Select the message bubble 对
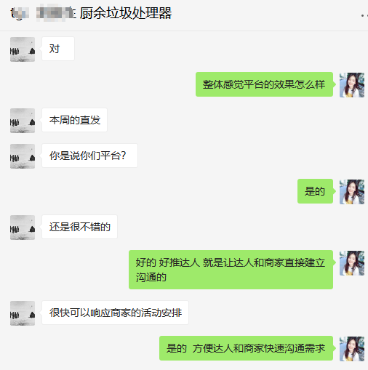 pos(58,49)
